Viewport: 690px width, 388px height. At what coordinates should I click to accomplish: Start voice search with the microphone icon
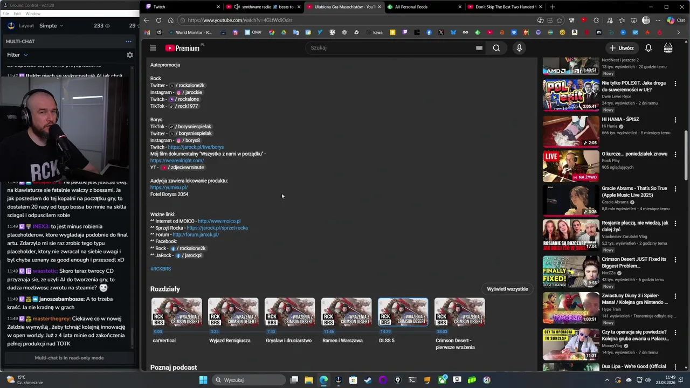[x=519, y=48]
